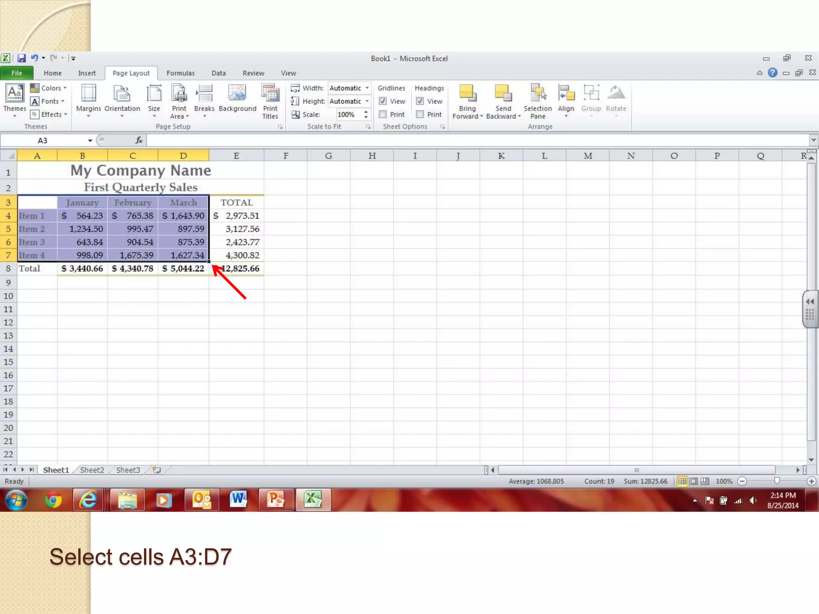
Task: Open Microsoft Excel Help
Action: pyautogui.click(x=773, y=72)
